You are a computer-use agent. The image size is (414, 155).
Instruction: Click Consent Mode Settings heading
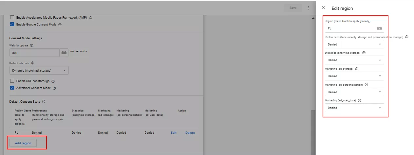click(x=26, y=38)
